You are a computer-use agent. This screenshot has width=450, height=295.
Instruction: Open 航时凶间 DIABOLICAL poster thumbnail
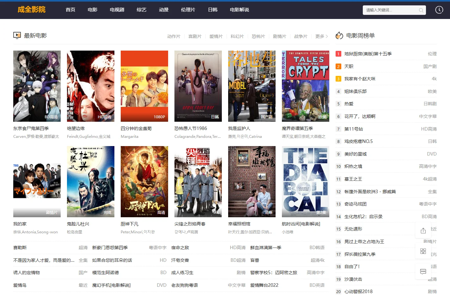pyautogui.click(x=306, y=181)
